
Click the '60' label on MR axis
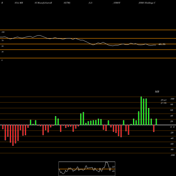point(172,110)
